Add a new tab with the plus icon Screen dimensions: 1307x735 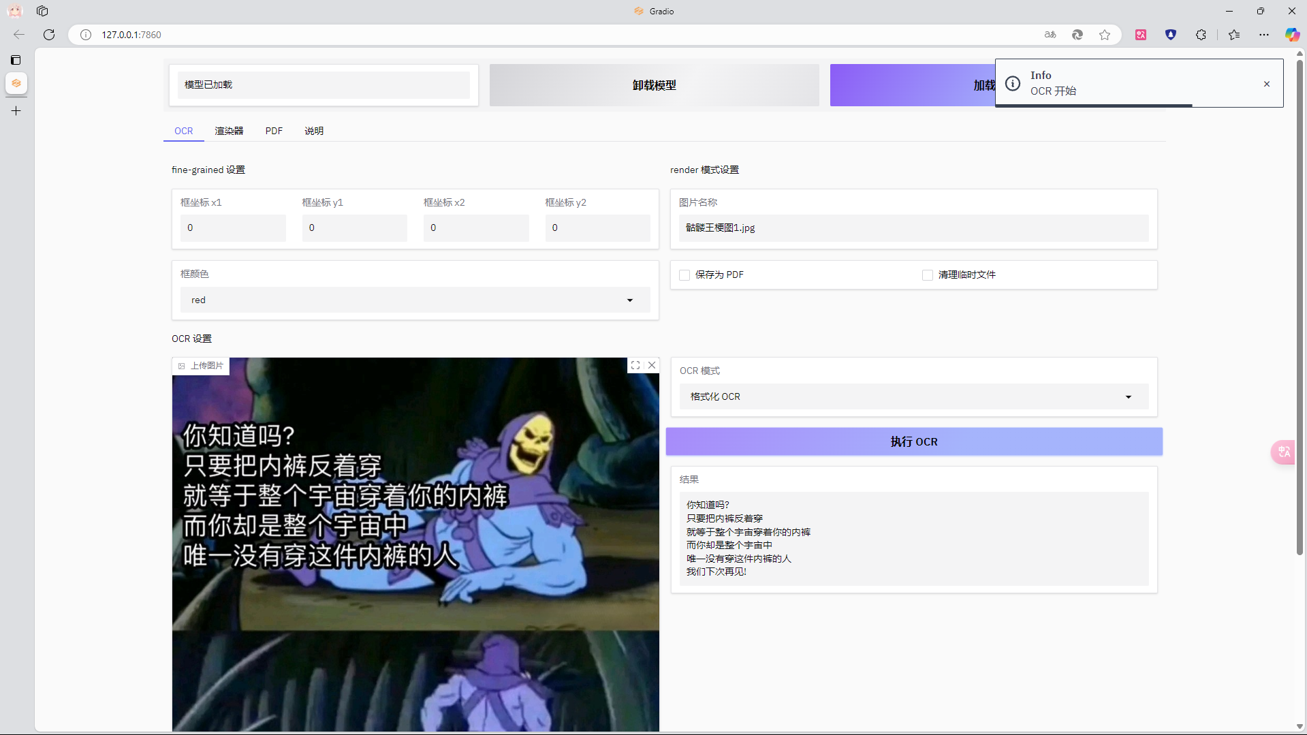pyautogui.click(x=16, y=110)
